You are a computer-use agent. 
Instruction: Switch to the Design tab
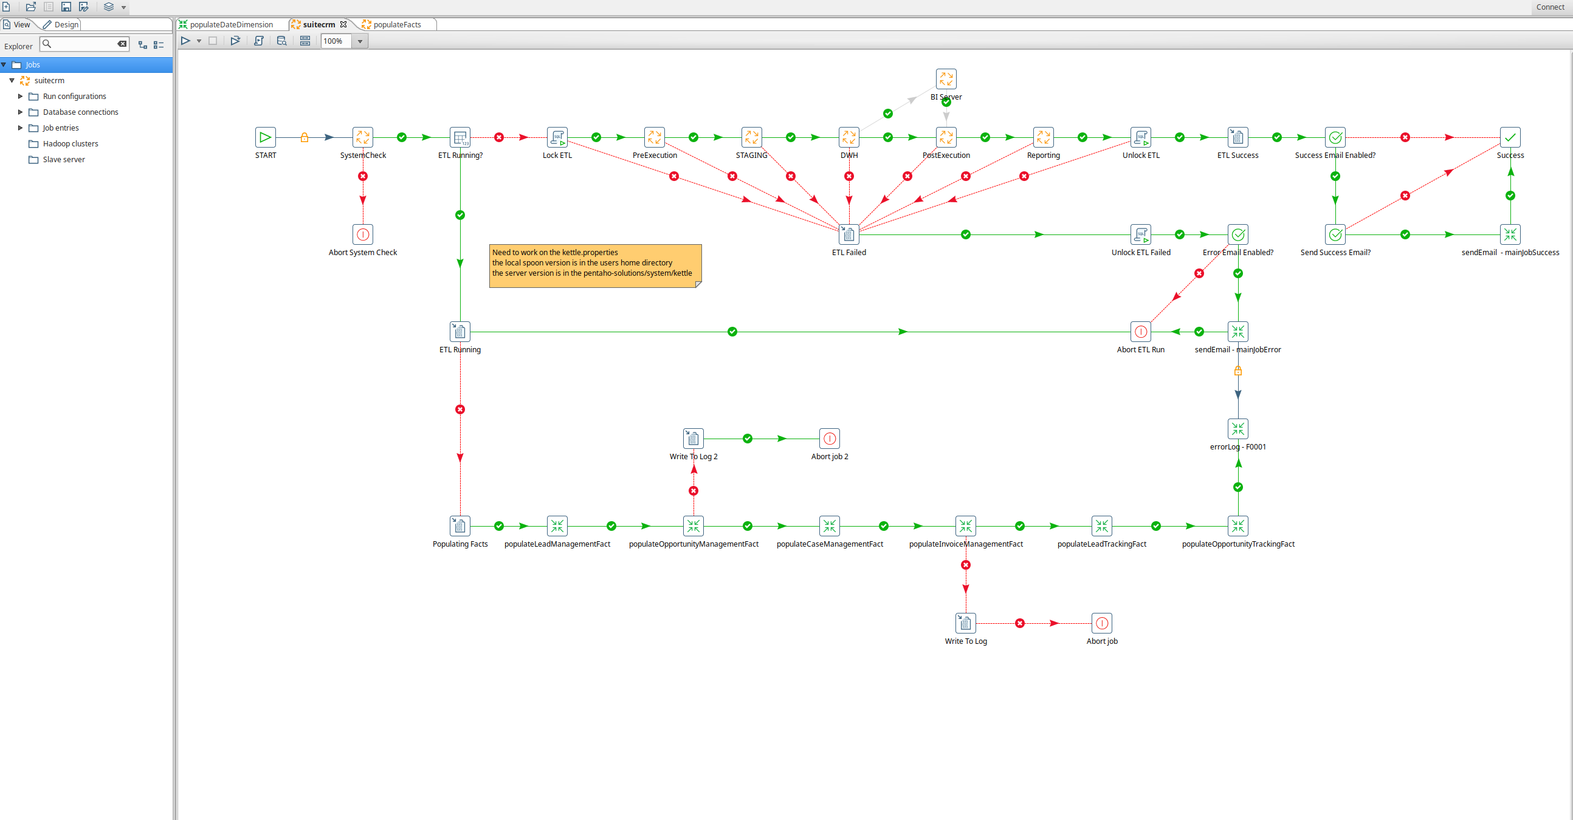point(61,24)
